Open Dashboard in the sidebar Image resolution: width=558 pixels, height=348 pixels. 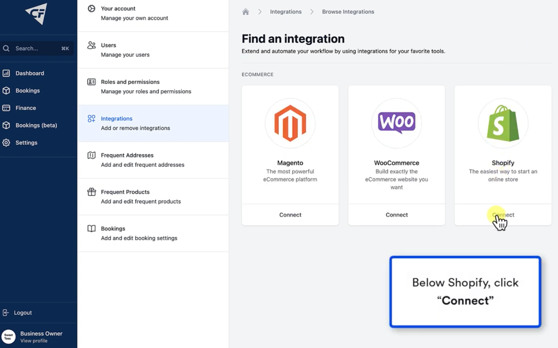coord(30,73)
